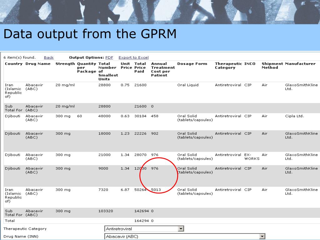Click the Country column header
320x240 pixels.
(14, 64)
